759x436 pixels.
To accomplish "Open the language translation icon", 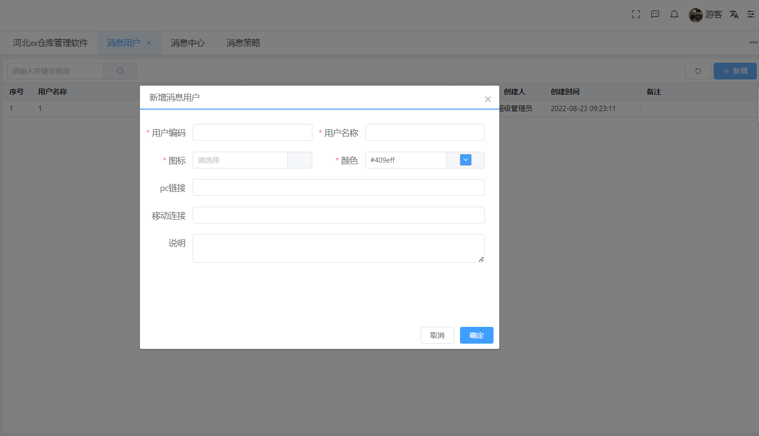I will click(734, 14).
